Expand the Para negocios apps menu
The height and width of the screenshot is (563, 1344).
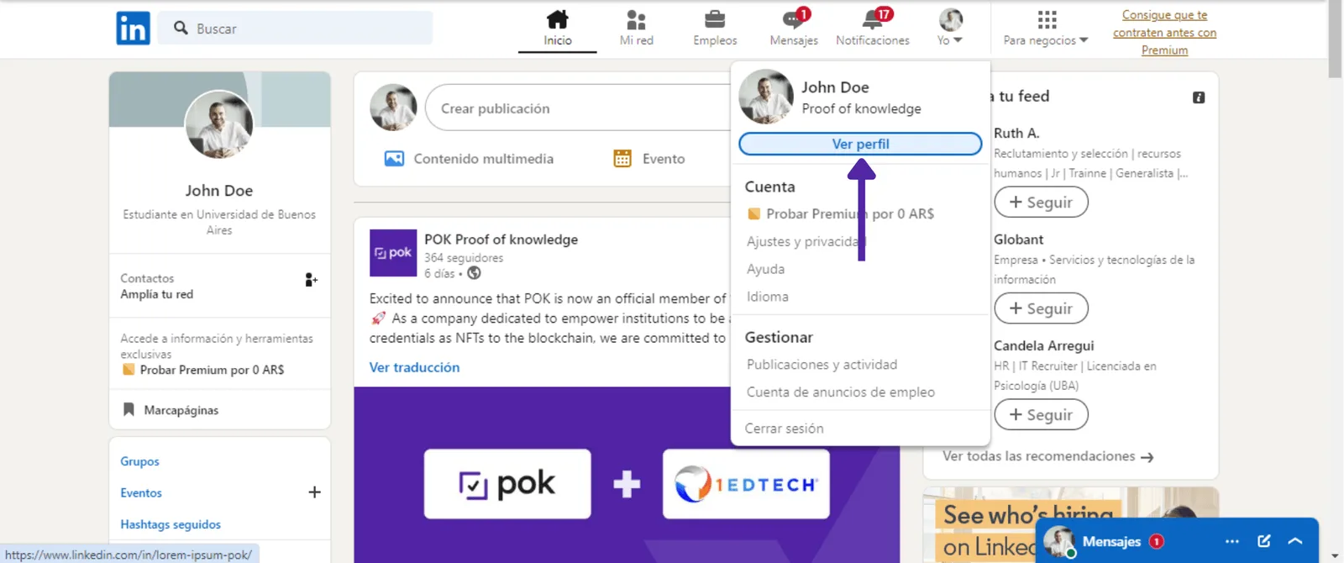1046,29
